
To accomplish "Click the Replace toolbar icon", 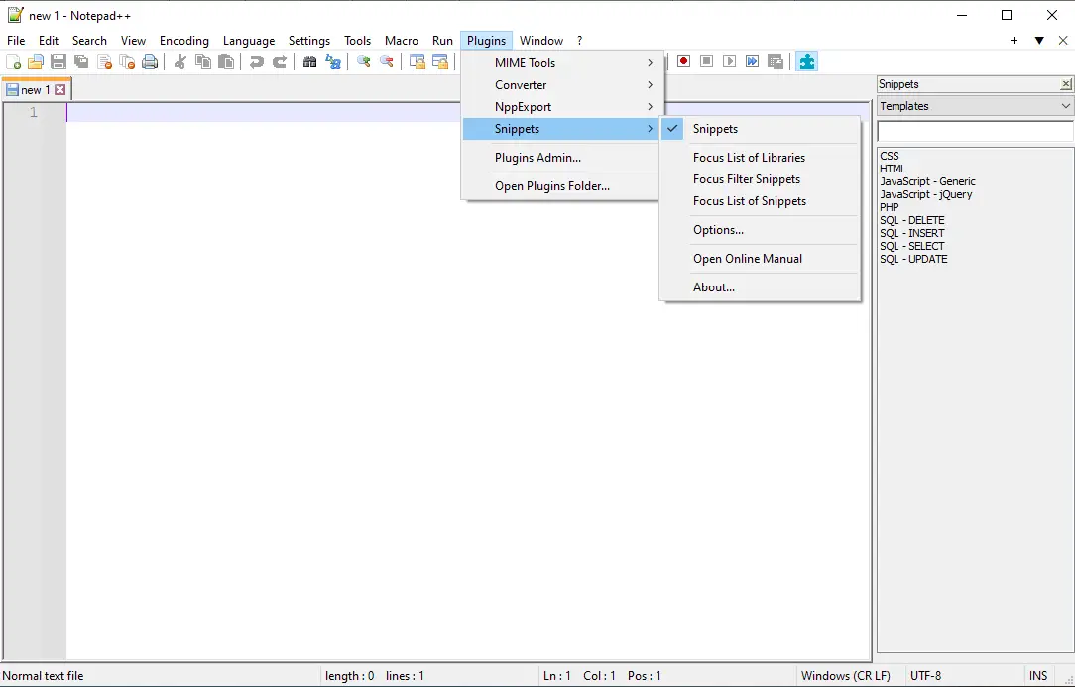I will (332, 60).
